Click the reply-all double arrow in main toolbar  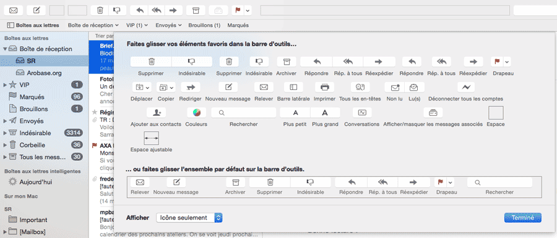(157, 10)
